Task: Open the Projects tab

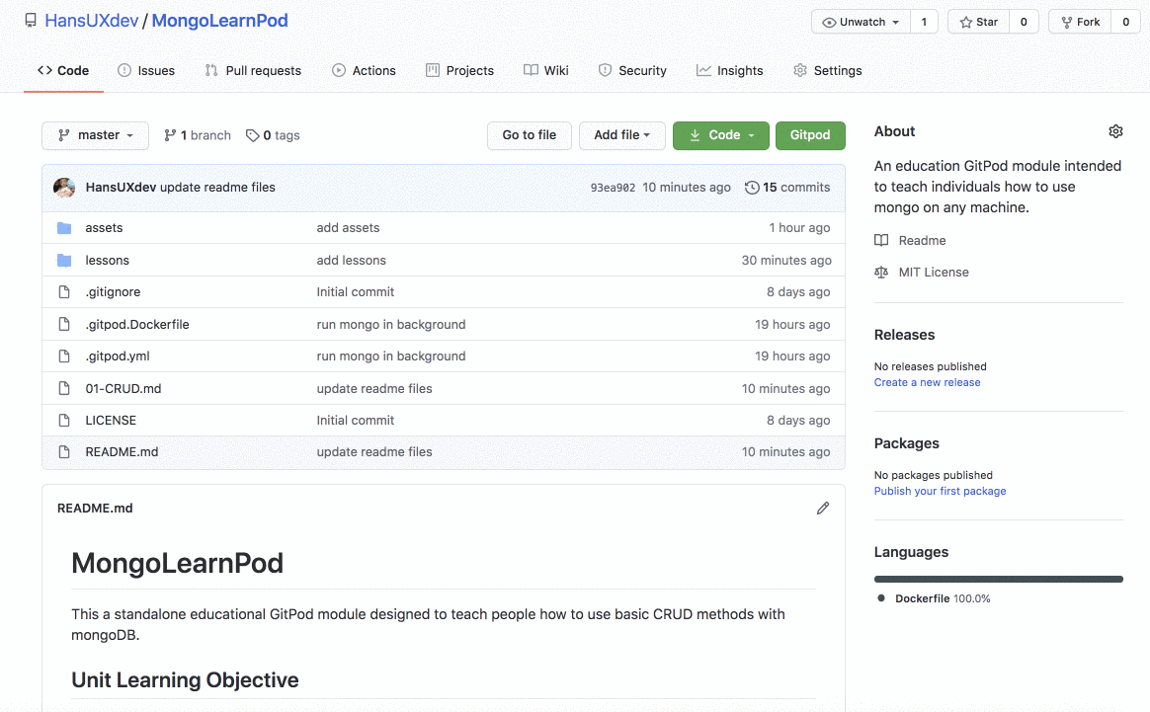Action: [x=459, y=70]
